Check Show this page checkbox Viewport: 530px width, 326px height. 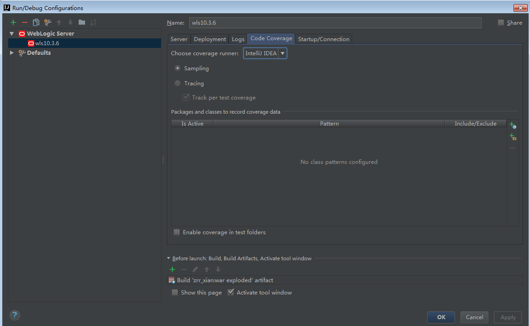pyautogui.click(x=175, y=292)
